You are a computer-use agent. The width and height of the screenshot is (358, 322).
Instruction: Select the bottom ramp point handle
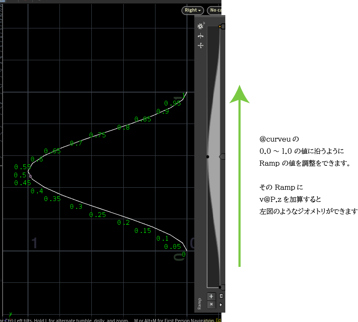(222, 287)
